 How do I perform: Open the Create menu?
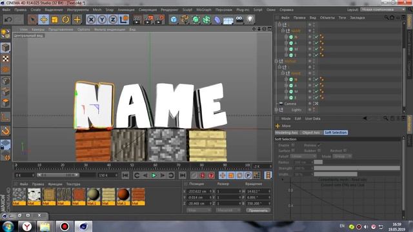point(35,10)
